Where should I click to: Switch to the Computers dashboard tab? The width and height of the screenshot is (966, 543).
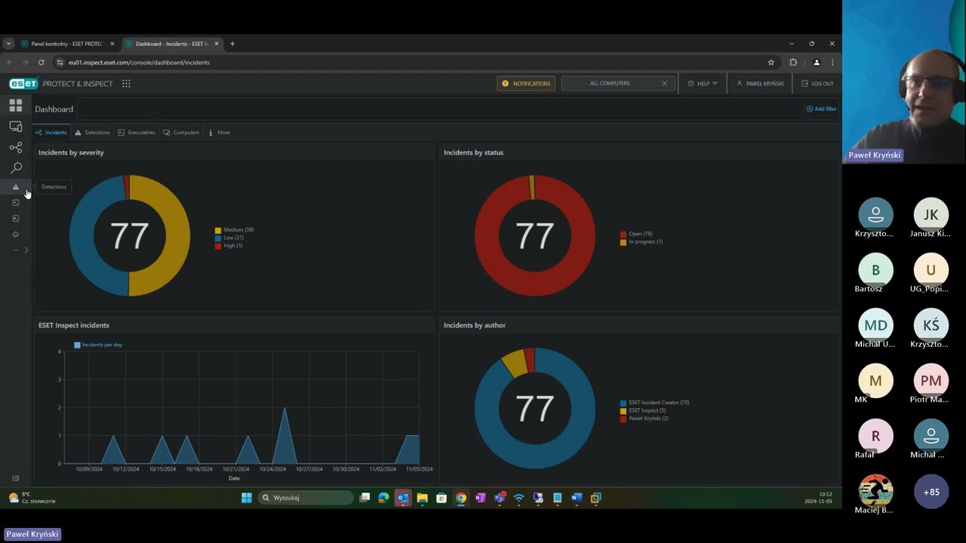coord(181,133)
